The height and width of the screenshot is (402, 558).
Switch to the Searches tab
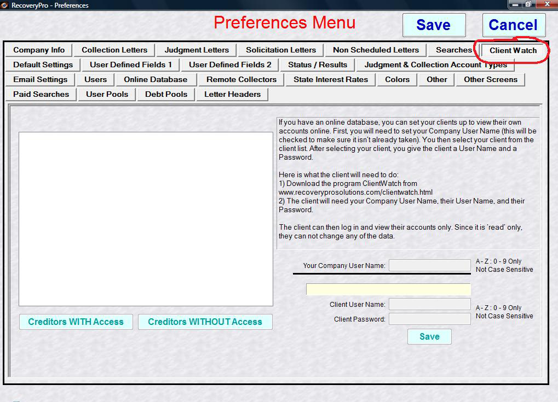point(454,50)
